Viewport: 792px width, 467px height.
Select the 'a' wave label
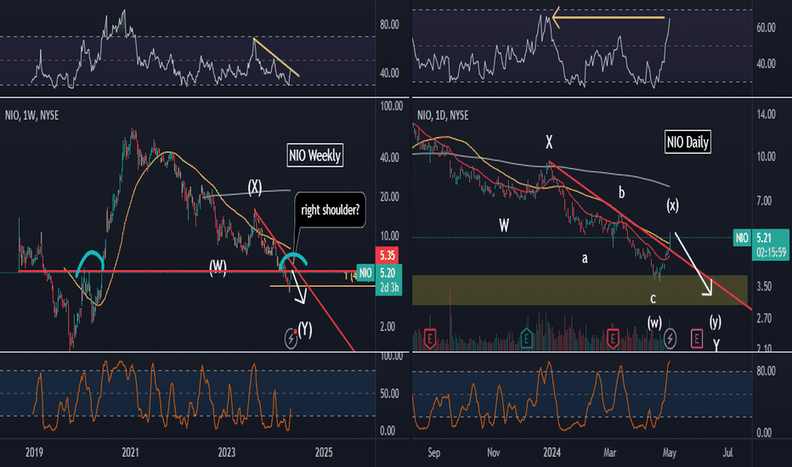click(x=585, y=258)
